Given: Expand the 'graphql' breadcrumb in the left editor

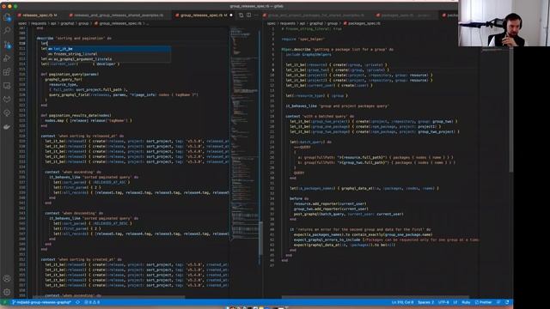Looking at the screenshot, I should (67, 23).
